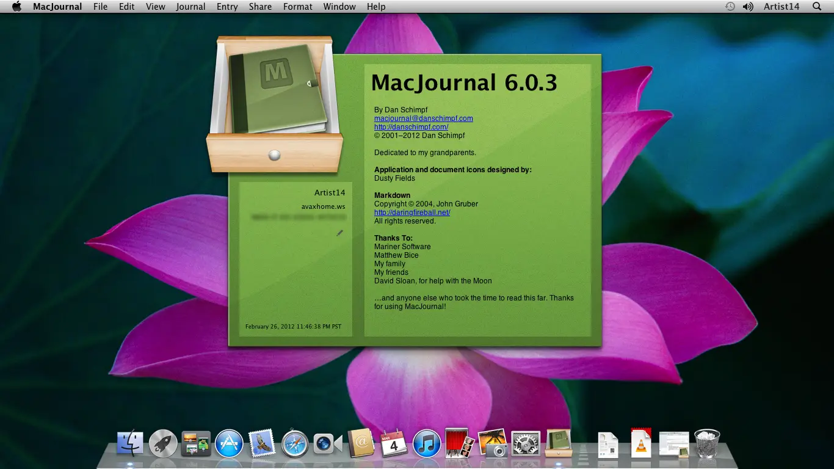
Task: Open the Help menu
Action: point(376,7)
